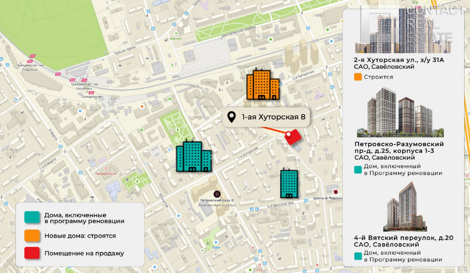Click the small teal building near 4-й Вятский пер
The height and width of the screenshot is (273, 470).
point(289,183)
